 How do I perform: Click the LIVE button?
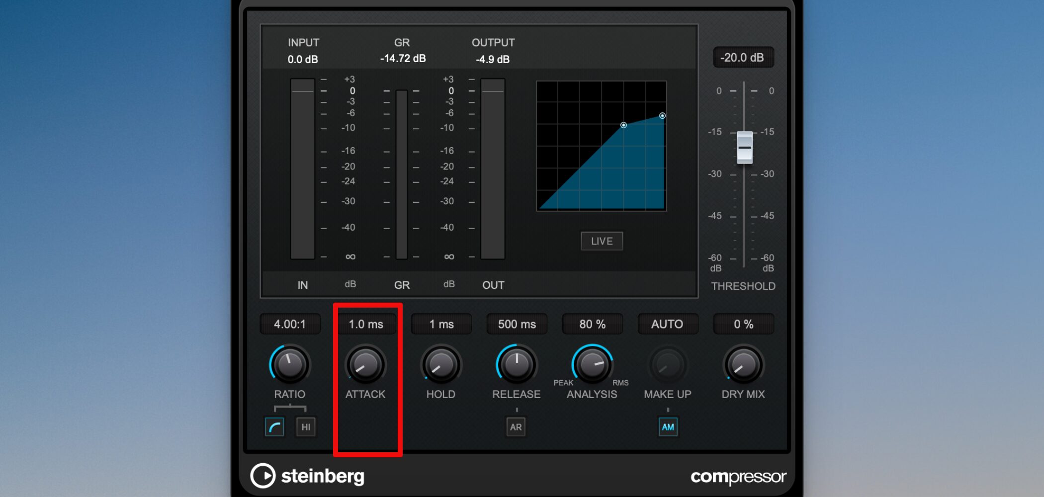pyautogui.click(x=602, y=241)
